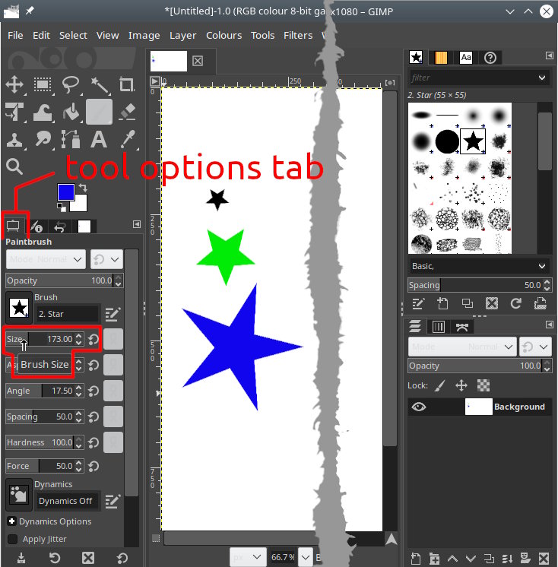Viewport: 558px width, 567px height.
Task: Open the Edit menu
Action: (x=41, y=36)
